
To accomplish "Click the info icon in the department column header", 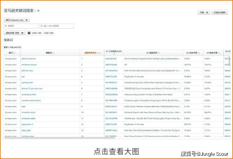I will pyautogui.click(x=14, y=53).
